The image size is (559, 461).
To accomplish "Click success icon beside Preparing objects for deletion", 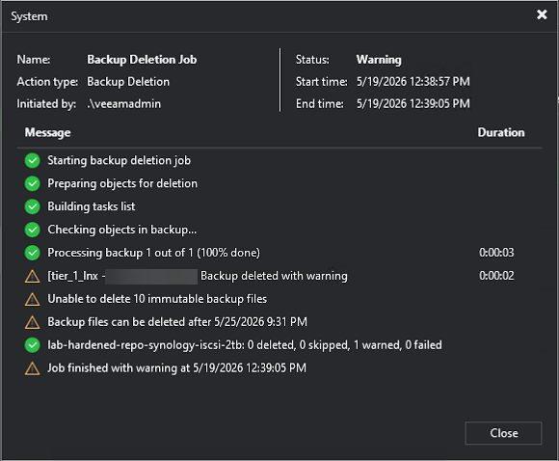I will (32, 183).
